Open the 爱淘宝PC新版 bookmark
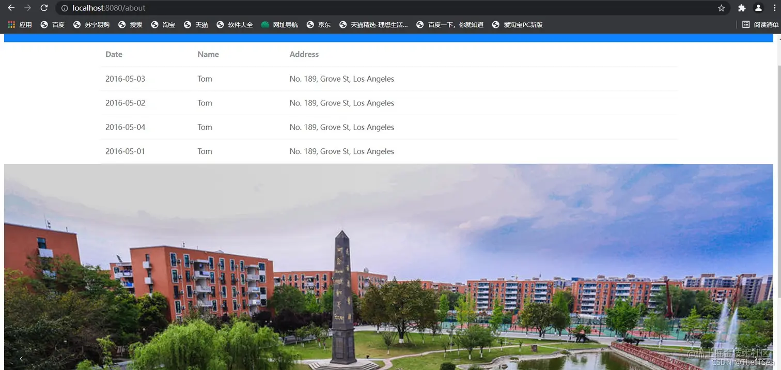The height and width of the screenshot is (370, 781). [517, 25]
